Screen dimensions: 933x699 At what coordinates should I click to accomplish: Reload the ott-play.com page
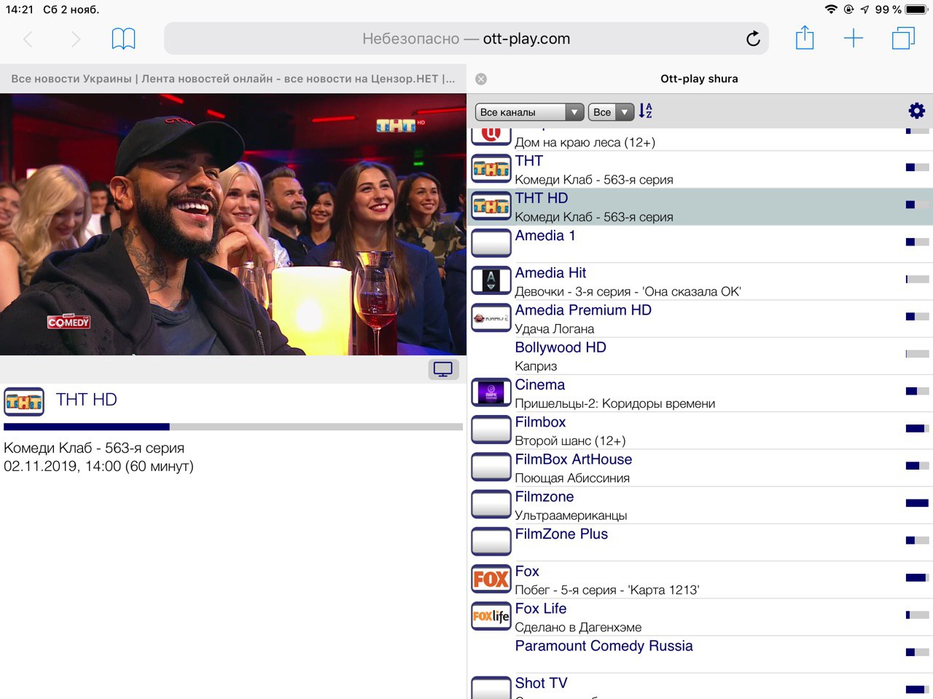pos(753,39)
